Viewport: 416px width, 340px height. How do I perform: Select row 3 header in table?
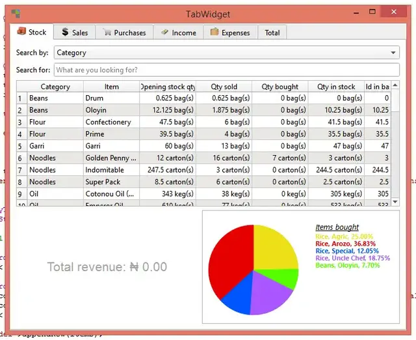20,122
